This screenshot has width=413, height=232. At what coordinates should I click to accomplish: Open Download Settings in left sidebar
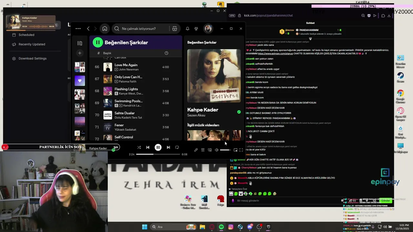click(32, 58)
